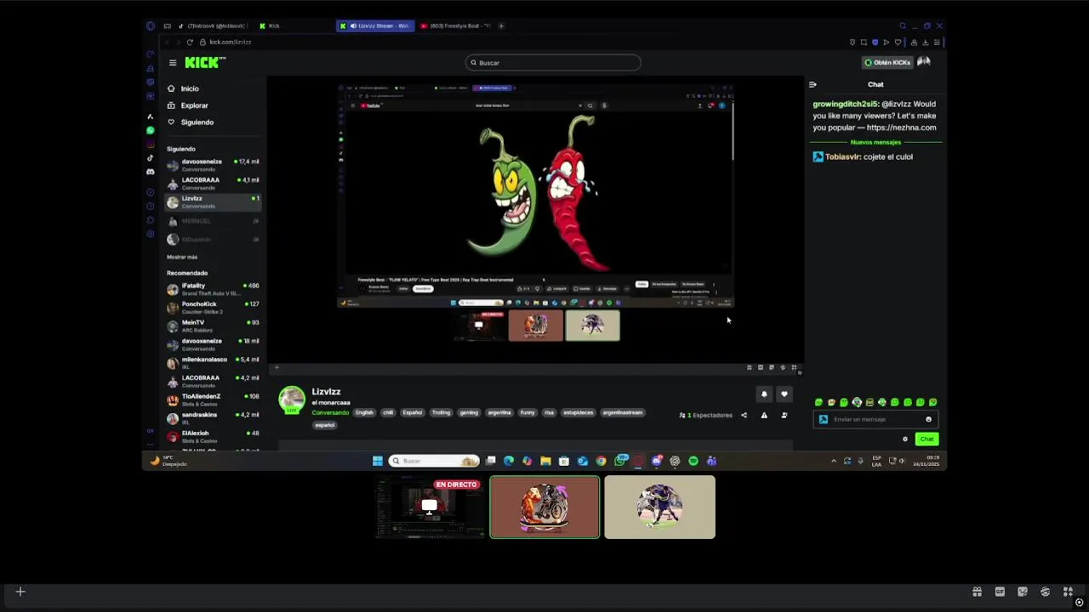Open sandraskins recommended channel

[x=213, y=418]
